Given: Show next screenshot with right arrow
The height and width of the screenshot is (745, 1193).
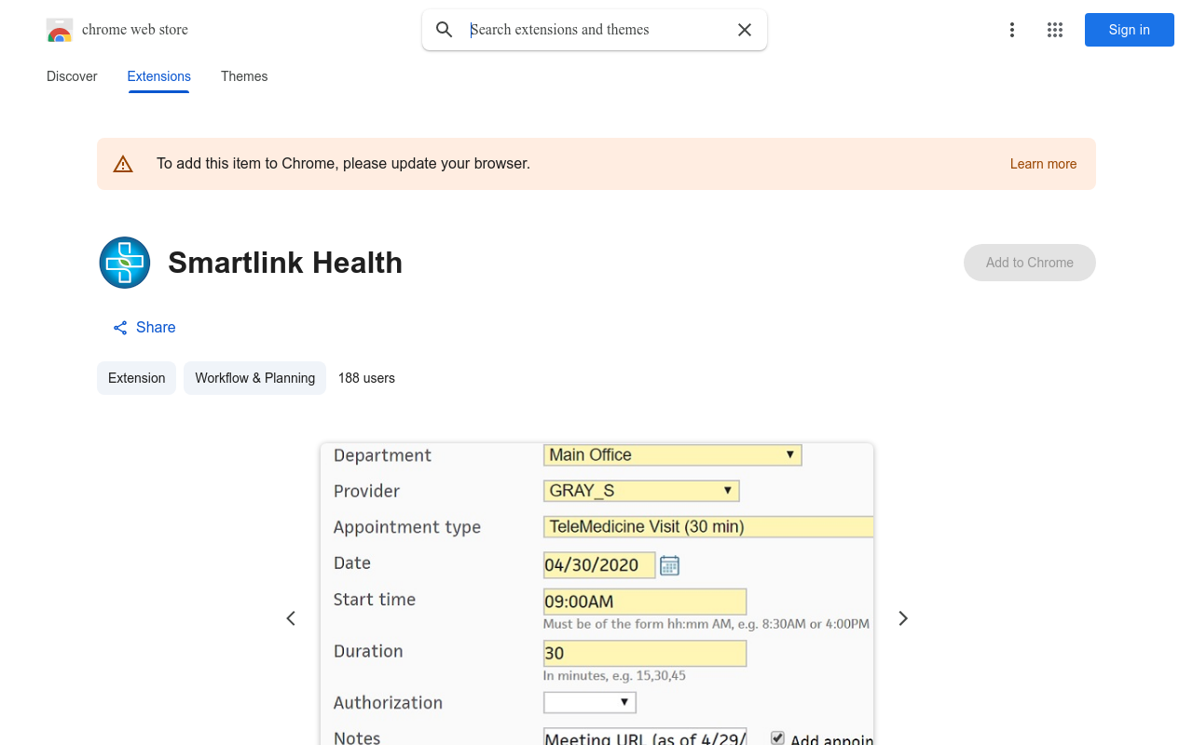Looking at the screenshot, I should tap(903, 618).
